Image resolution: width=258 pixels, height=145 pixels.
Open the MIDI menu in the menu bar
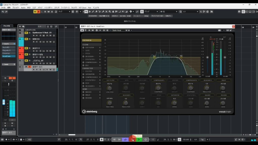pyautogui.click(x=29, y=8)
